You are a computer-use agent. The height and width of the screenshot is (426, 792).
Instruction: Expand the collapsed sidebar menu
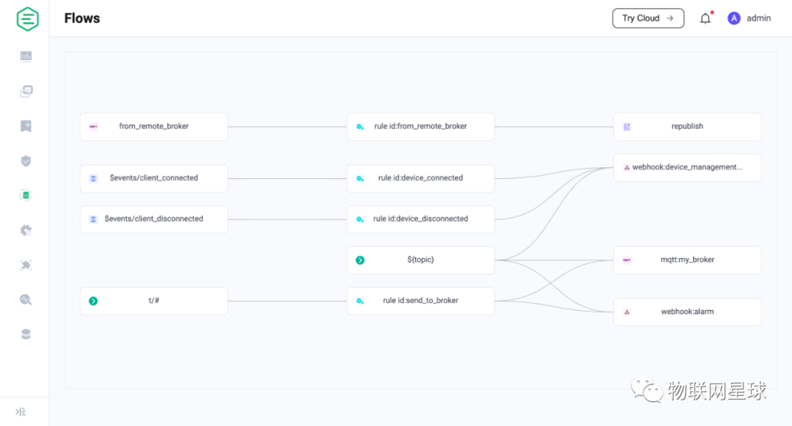tap(21, 411)
